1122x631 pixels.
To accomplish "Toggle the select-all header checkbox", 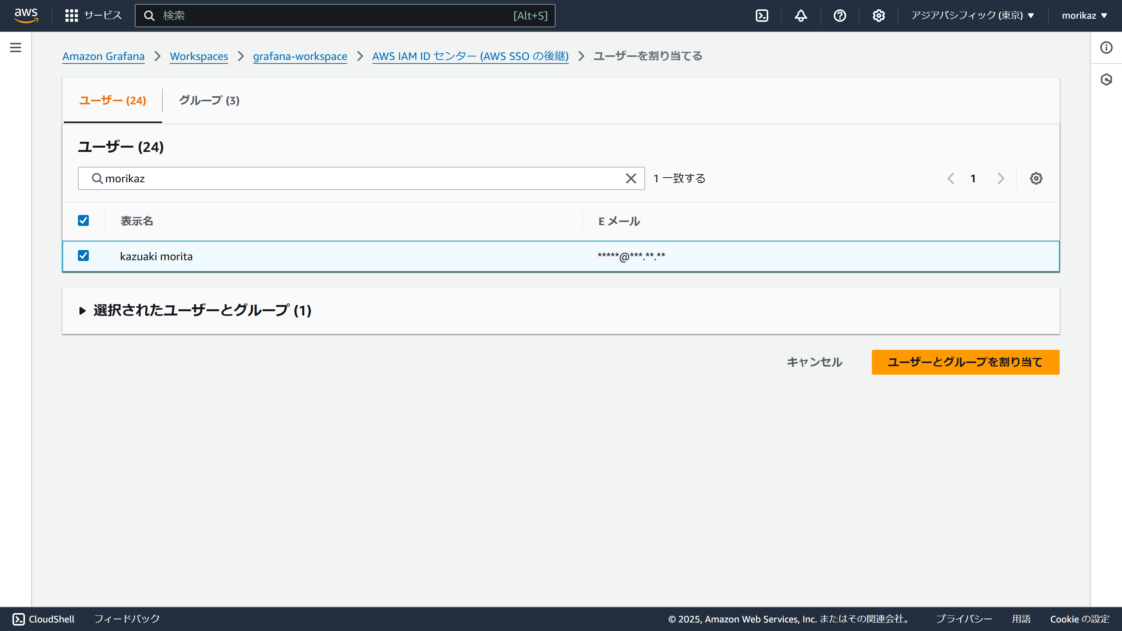I will tap(83, 221).
